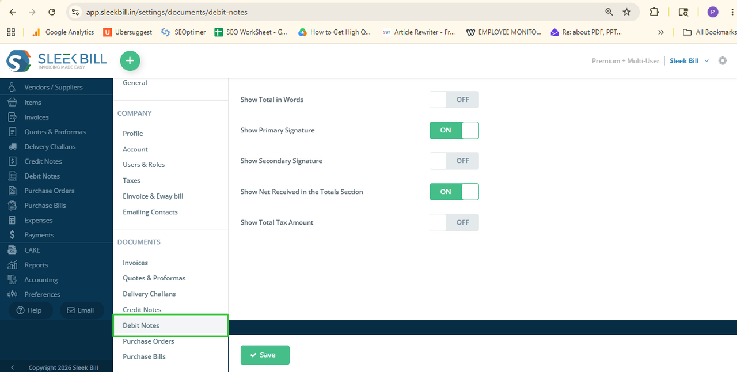Go to Taxes settings
The height and width of the screenshot is (372, 737).
132,180
